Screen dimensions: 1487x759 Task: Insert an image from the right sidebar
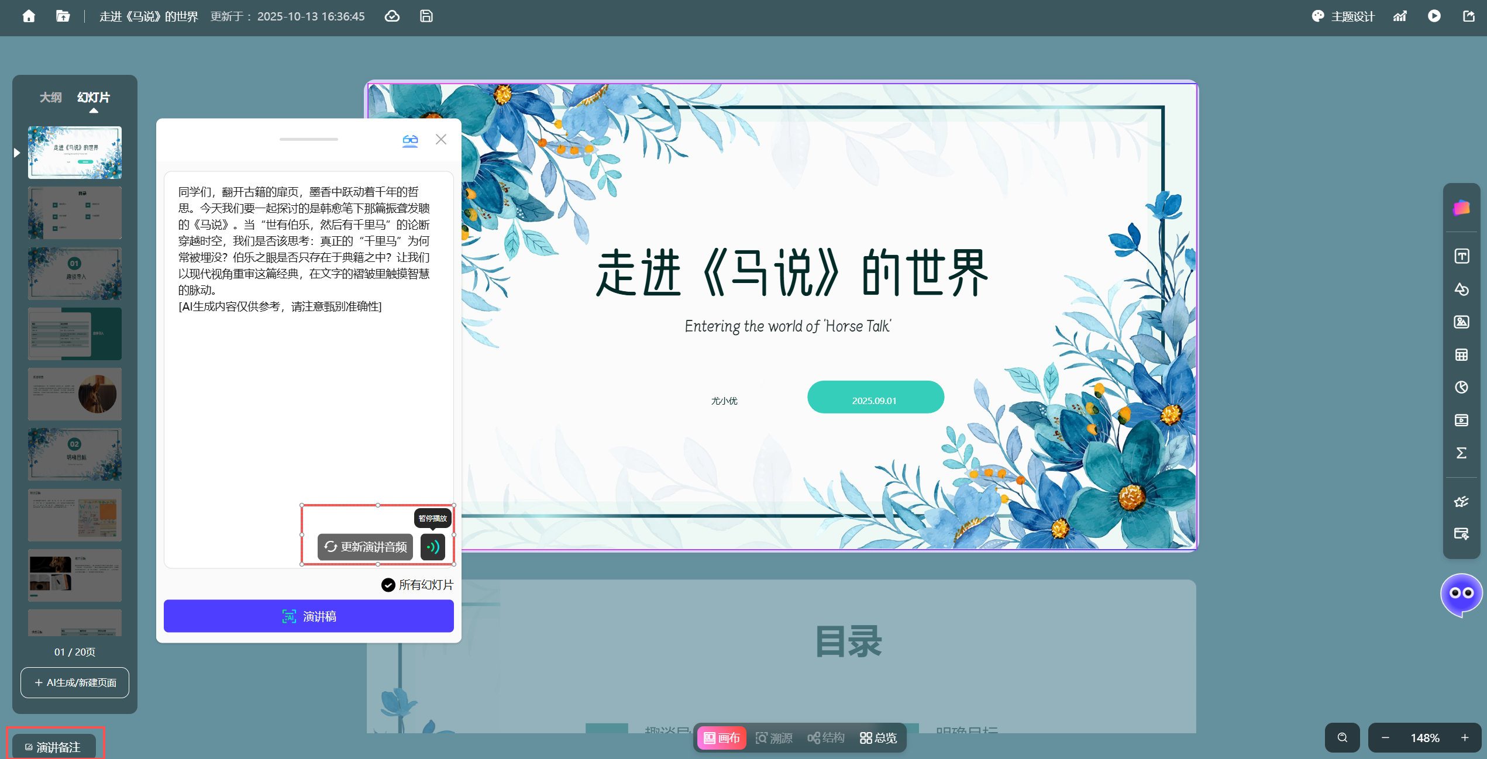tap(1461, 322)
